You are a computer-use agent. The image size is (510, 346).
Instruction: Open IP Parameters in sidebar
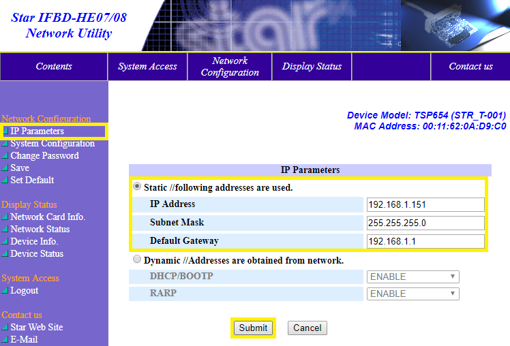coord(37,131)
